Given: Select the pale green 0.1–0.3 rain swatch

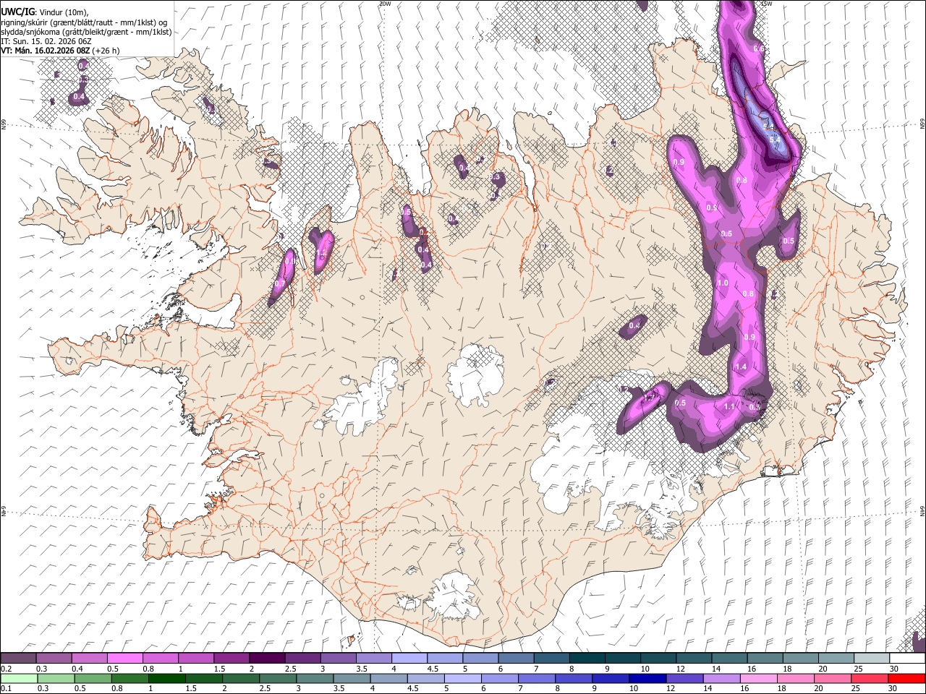Looking at the screenshot, I should click(x=18, y=677).
